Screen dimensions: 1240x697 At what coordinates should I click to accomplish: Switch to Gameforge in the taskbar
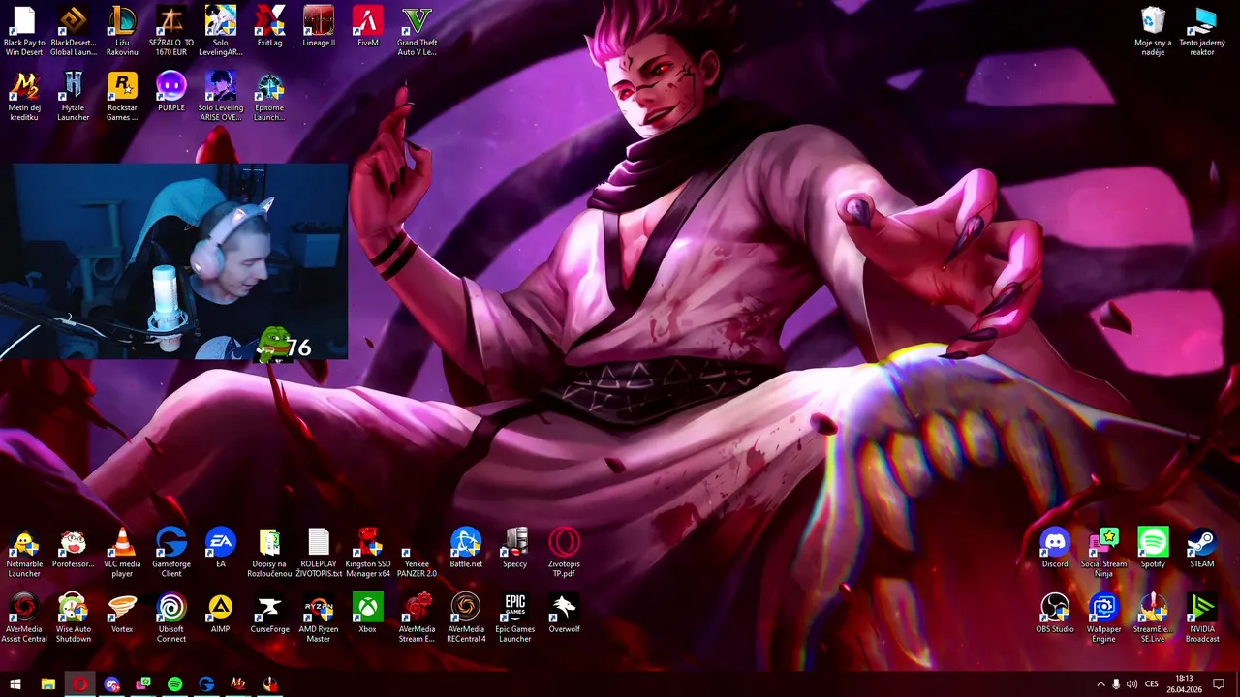206,684
